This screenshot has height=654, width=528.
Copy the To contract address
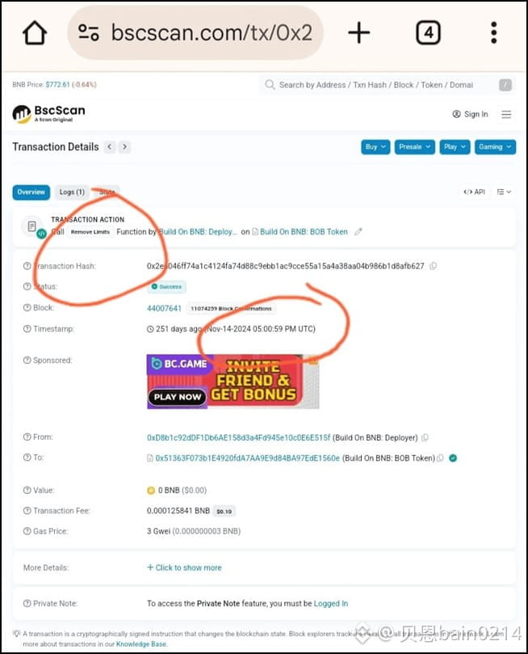(440, 458)
